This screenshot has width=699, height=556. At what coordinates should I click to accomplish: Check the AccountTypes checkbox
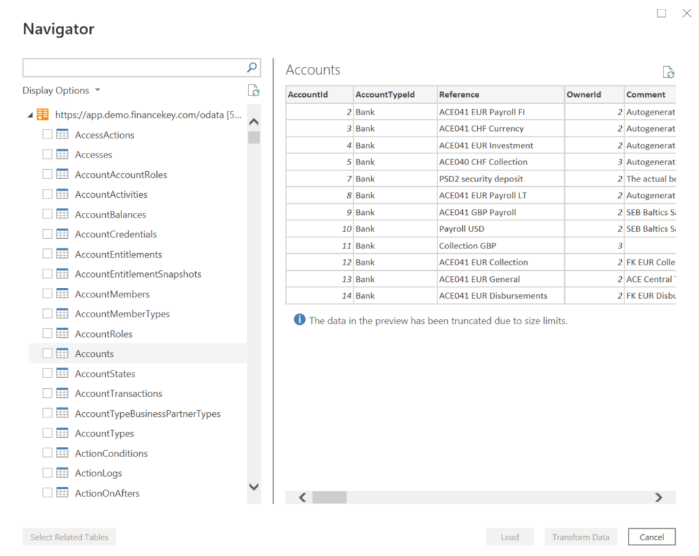pyautogui.click(x=47, y=433)
